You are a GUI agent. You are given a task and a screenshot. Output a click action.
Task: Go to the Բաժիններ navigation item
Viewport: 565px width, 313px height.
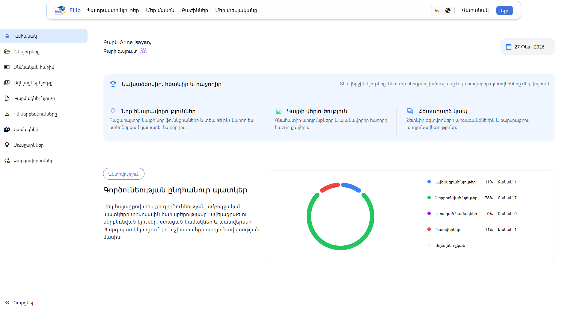[x=195, y=10]
